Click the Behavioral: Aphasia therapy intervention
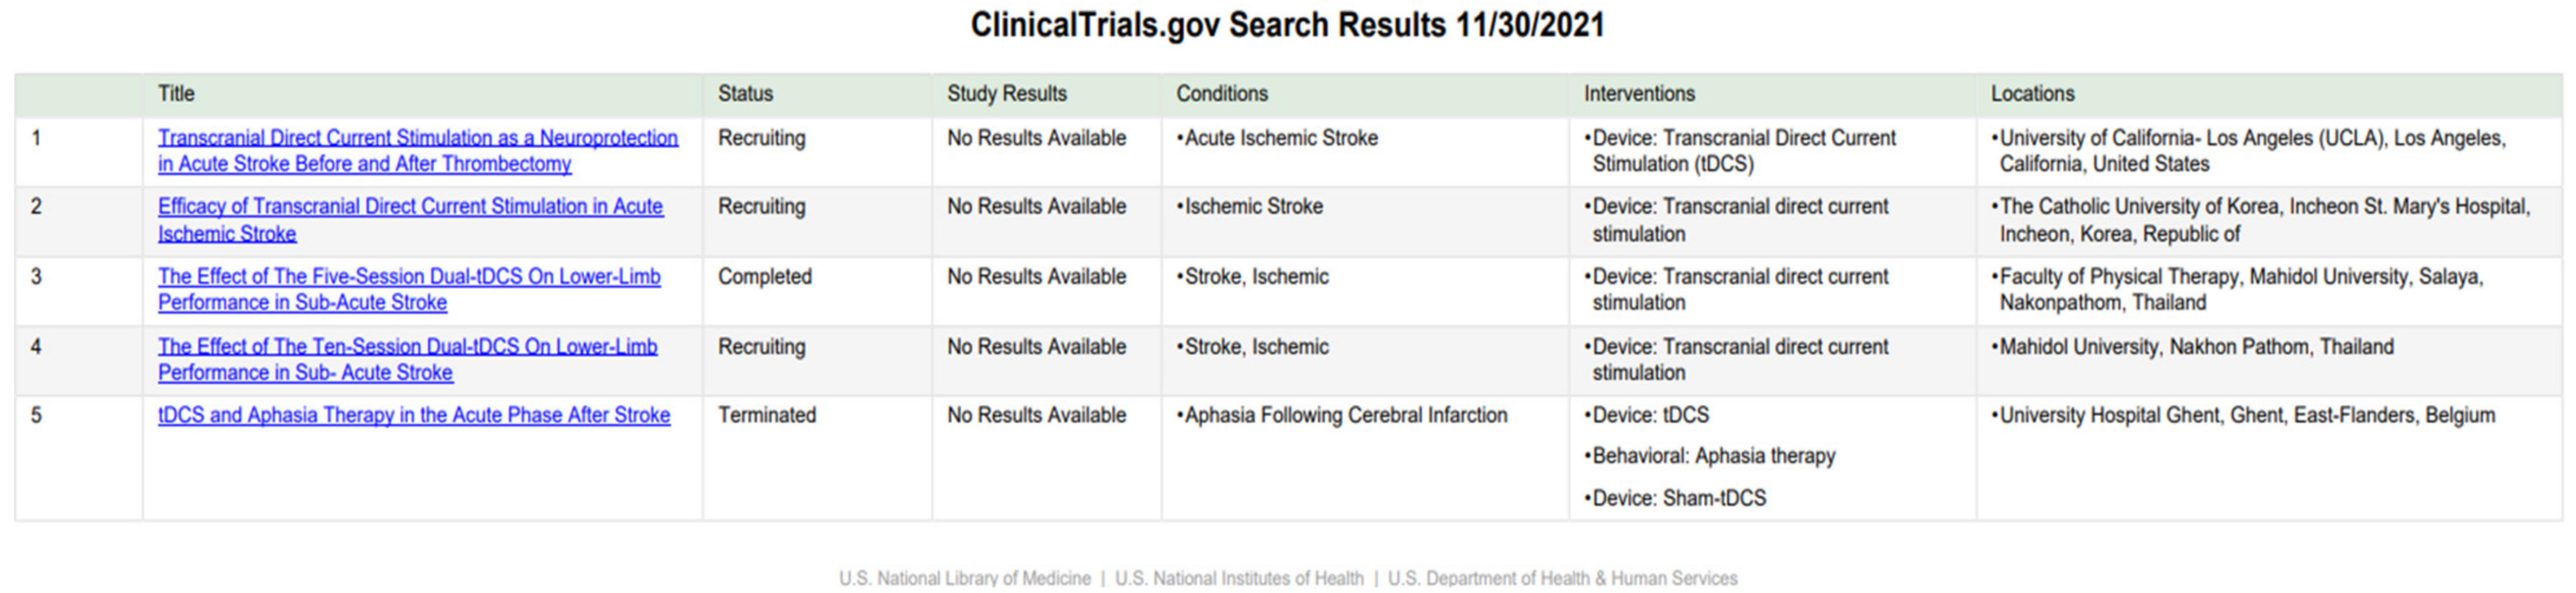2576x593 pixels. (1713, 456)
